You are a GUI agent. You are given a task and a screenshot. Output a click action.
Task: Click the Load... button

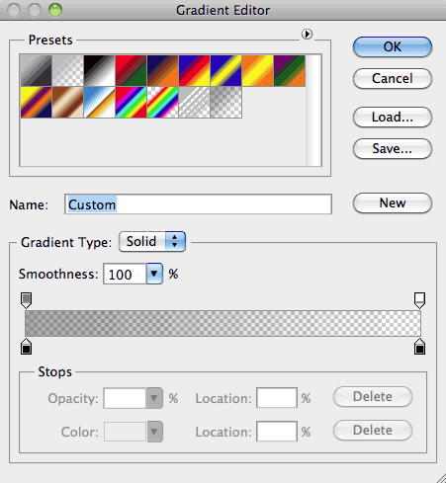click(393, 117)
